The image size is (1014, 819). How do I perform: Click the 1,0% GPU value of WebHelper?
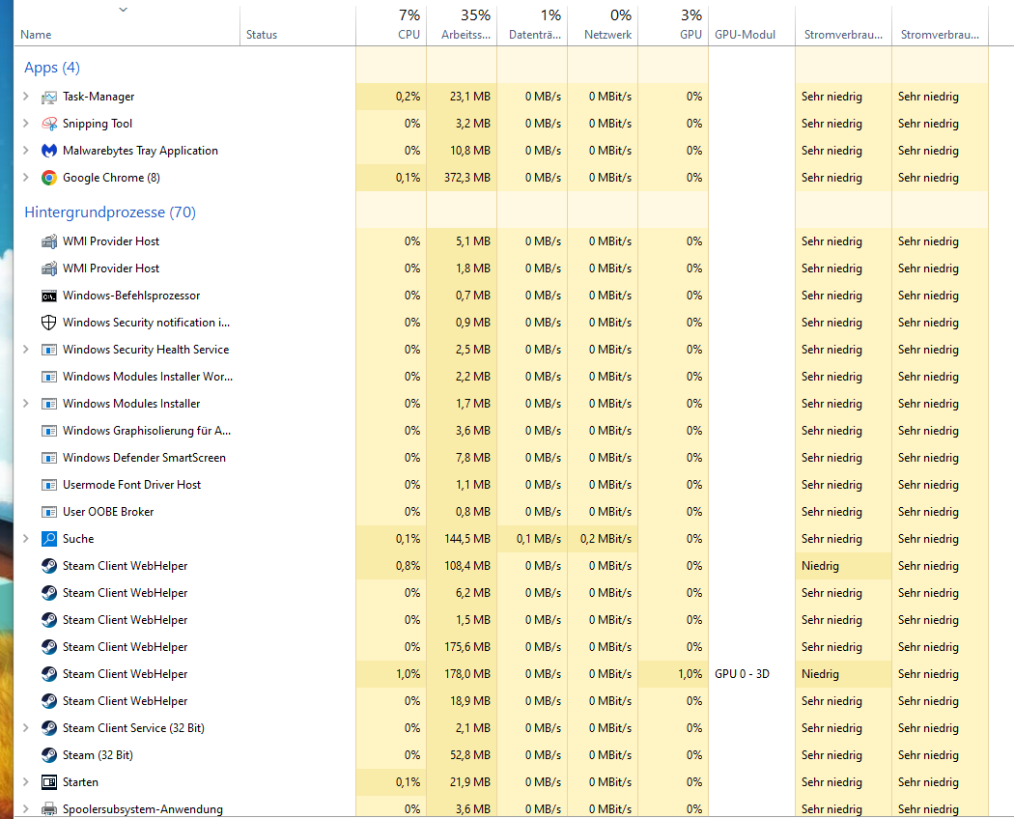(x=690, y=674)
